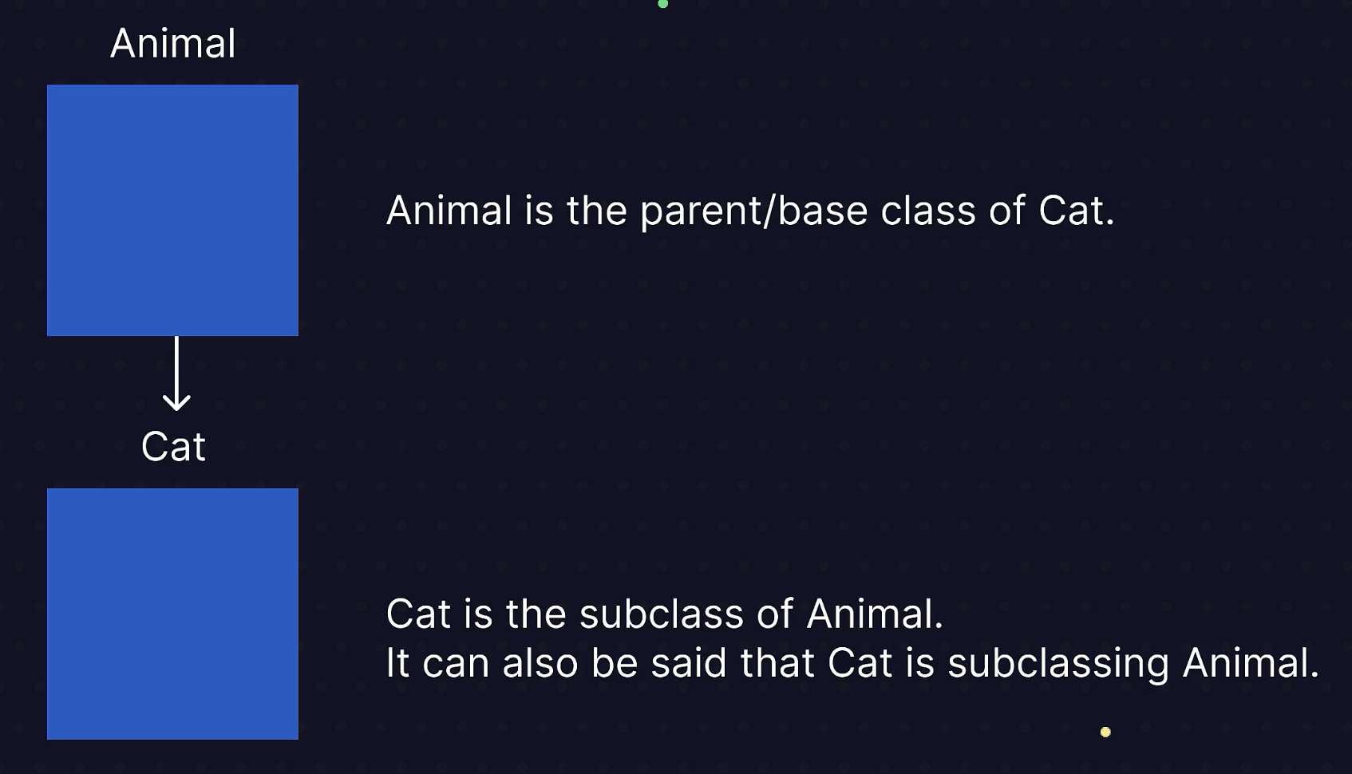
Task: Click "Cat." ending the parent/base class sentence
Action: point(1077,211)
